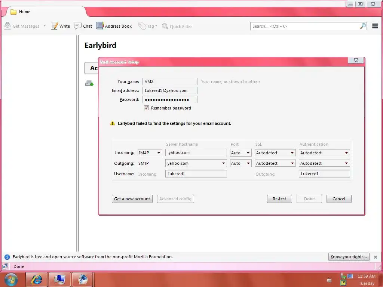Image resolution: width=383 pixels, height=287 pixels.
Task: Dismiss the Mozilla Foundation notification bar
Action: 376,257
